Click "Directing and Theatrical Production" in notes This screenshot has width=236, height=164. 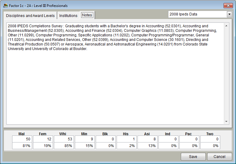pos(108,42)
